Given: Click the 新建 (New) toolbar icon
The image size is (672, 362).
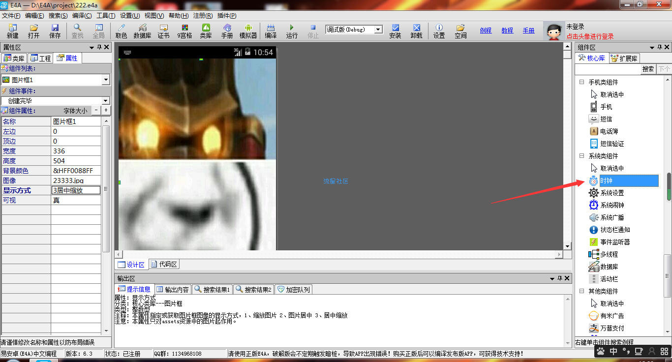Looking at the screenshot, I should (12, 31).
